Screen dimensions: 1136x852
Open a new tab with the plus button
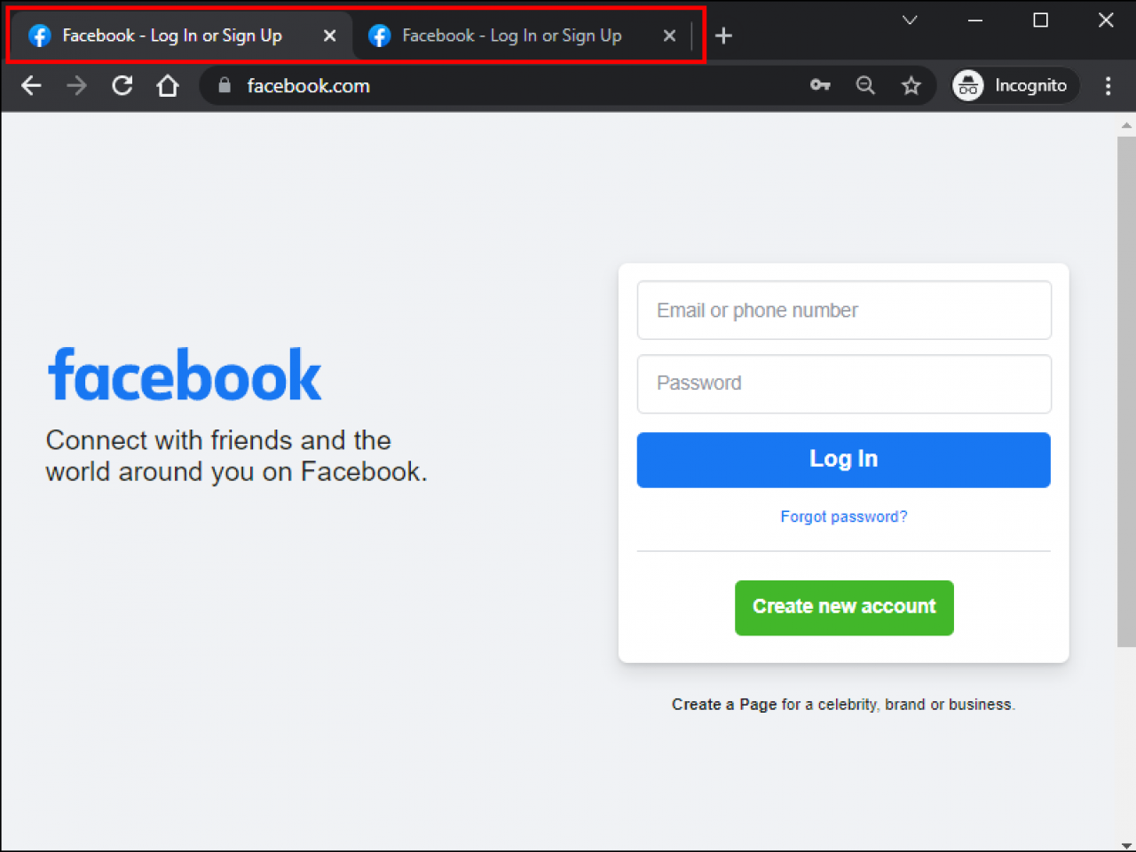click(x=723, y=35)
